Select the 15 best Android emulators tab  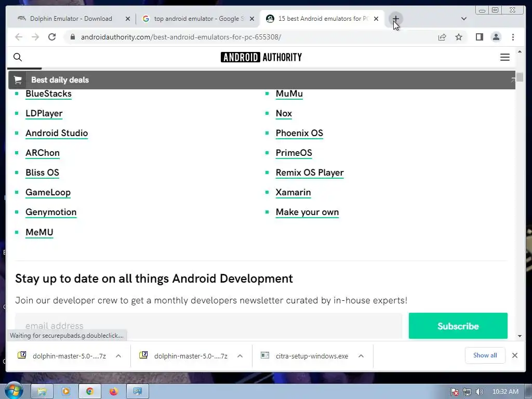click(x=322, y=19)
